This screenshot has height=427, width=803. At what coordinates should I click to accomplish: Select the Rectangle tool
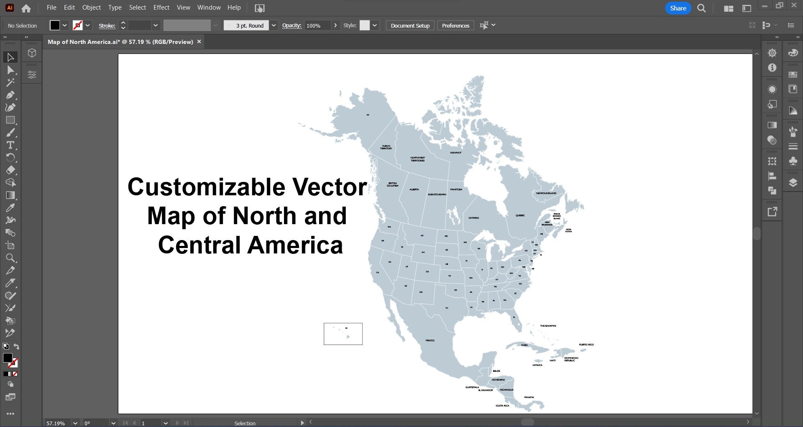(10, 120)
